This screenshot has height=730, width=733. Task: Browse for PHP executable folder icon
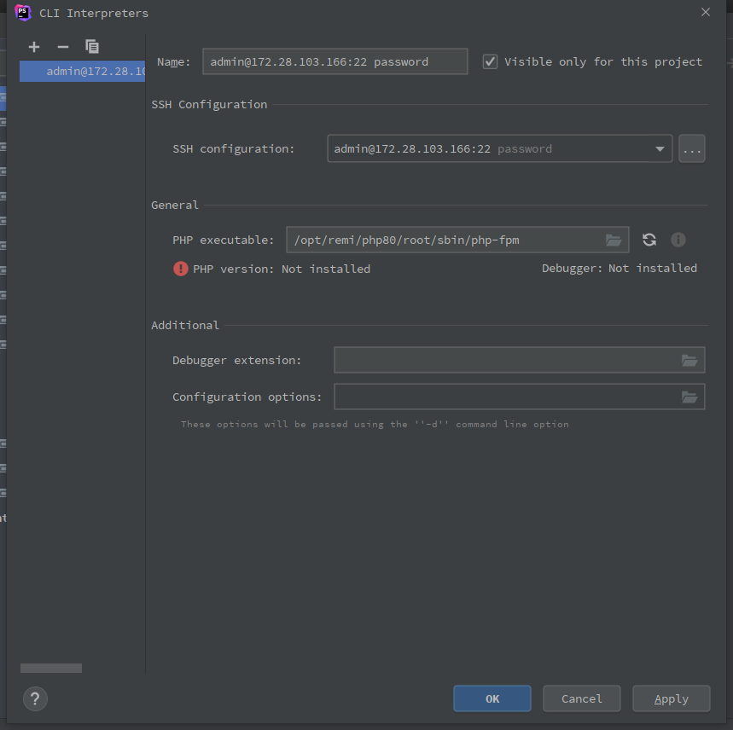[614, 240]
